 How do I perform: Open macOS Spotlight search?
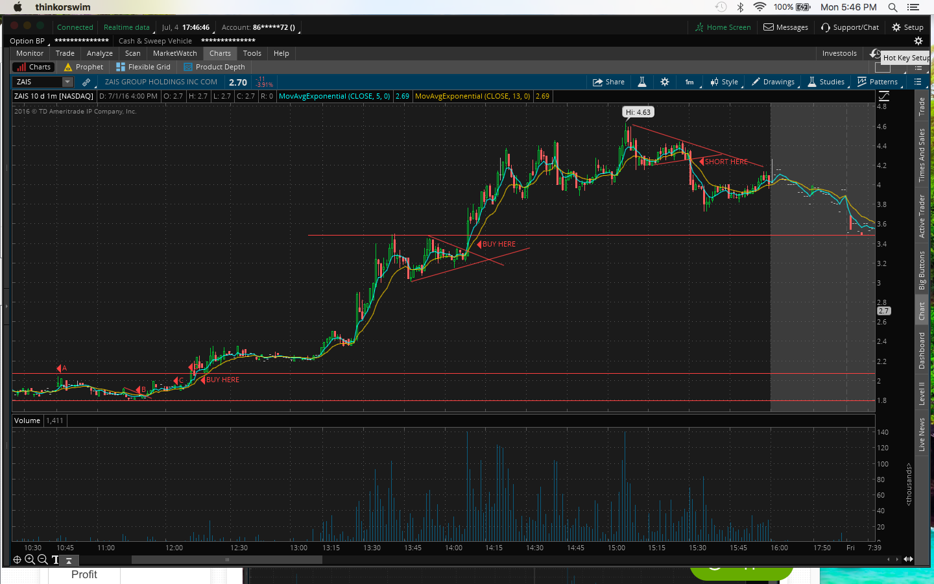pyautogui.click(x=892, y=7)
